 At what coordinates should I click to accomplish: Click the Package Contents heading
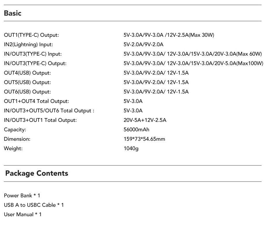point(37,174)
